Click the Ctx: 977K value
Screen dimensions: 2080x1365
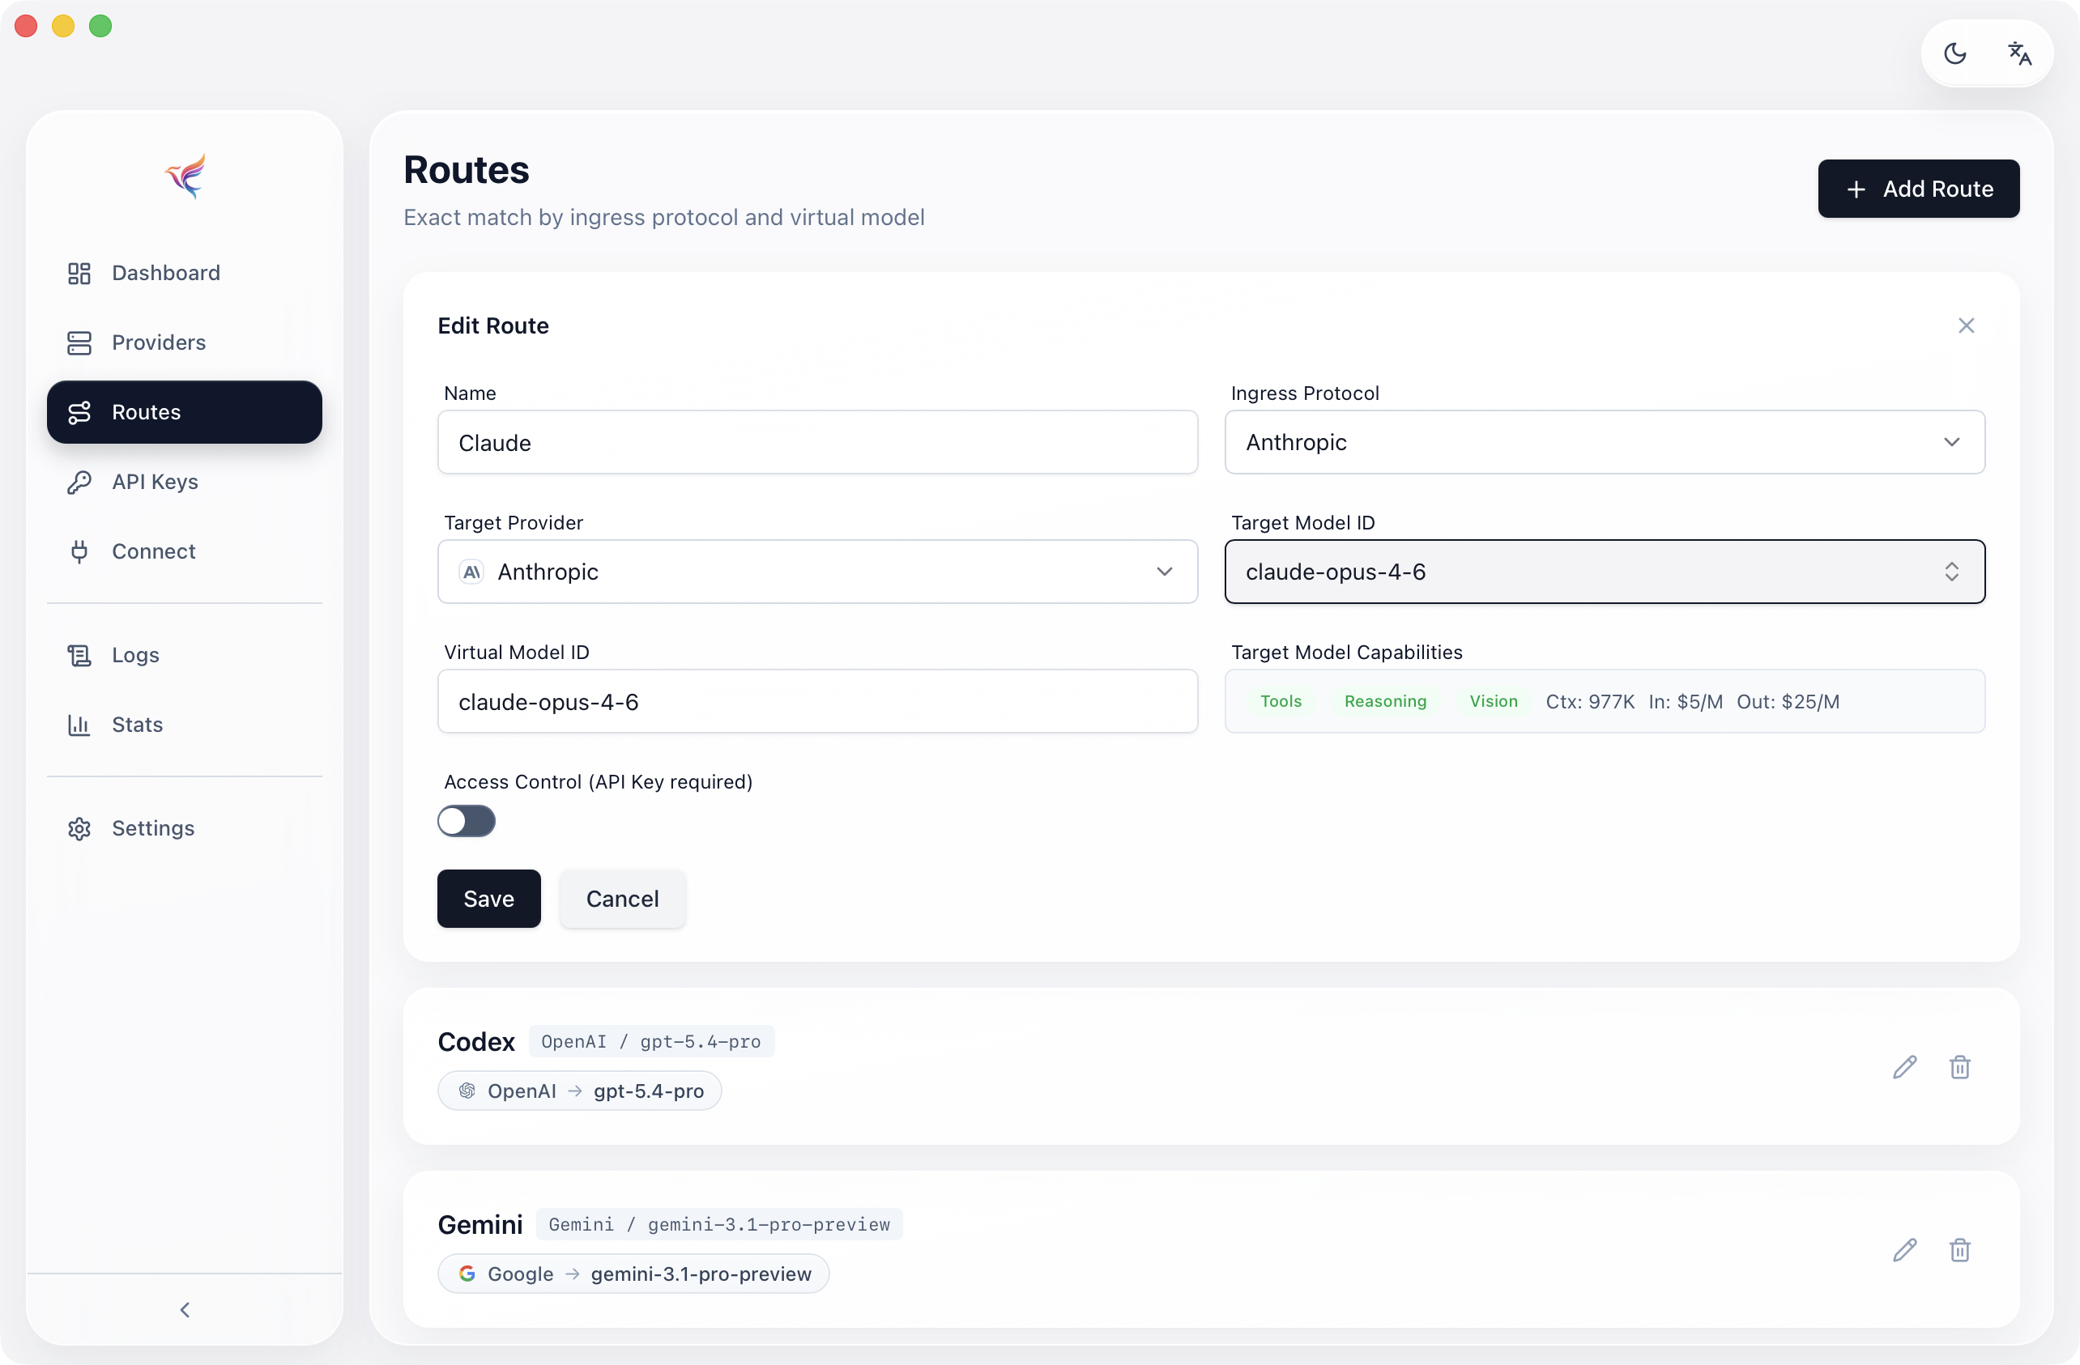pyautogui.click(x=1590, y=701)
